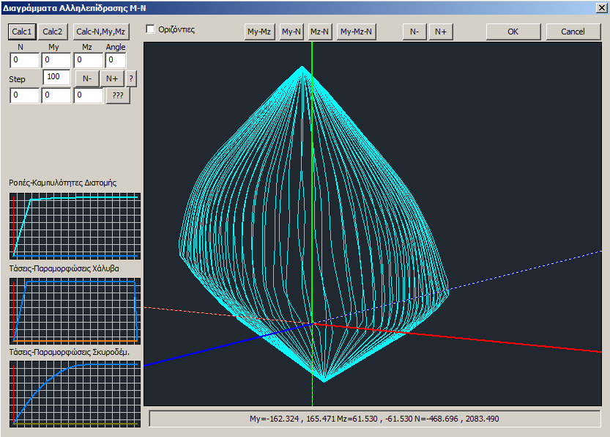Switch to the My-N view
The height and width of the screenshot is (437, 610).
[291, 32]
